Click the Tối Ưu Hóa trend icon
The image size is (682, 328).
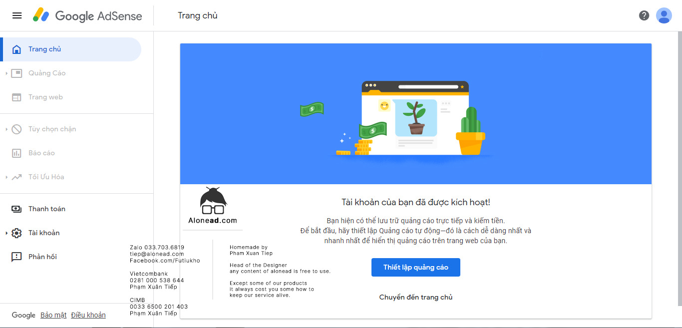coord(16,177)
